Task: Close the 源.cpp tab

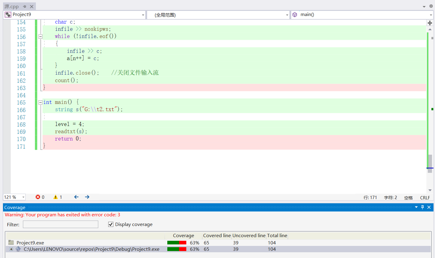Action: (x=32, y=6)
